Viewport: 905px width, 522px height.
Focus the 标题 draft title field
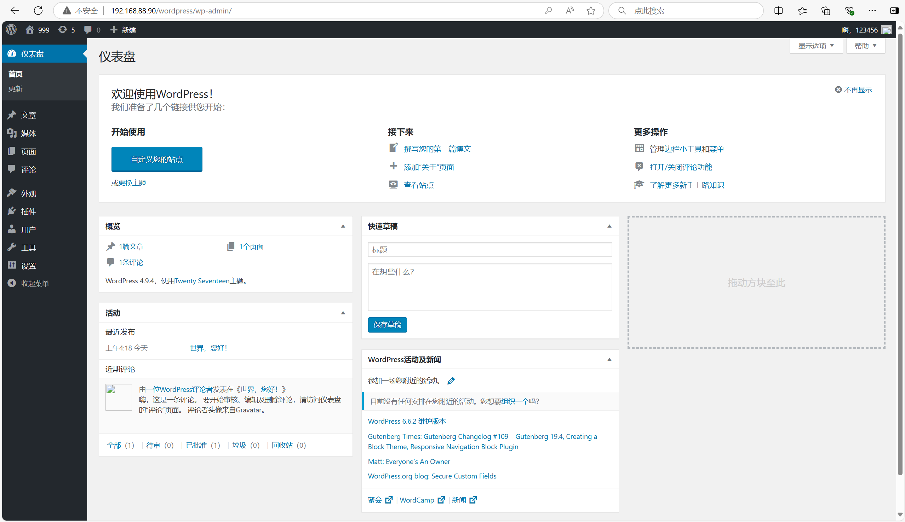pyautogui.click(x=490, y=250)
